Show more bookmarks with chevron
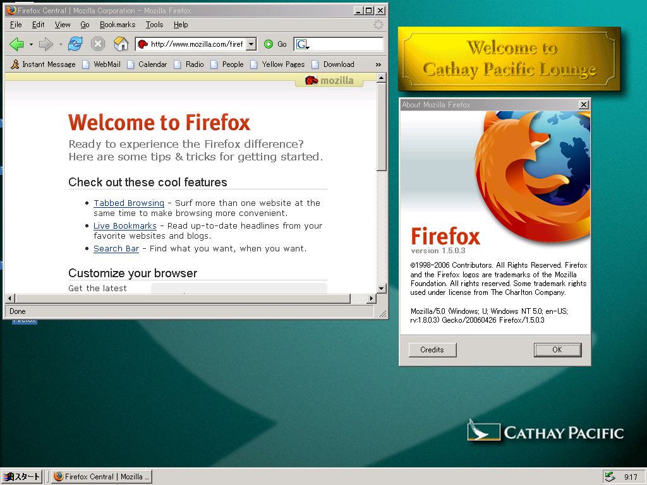 click(378, 65)
